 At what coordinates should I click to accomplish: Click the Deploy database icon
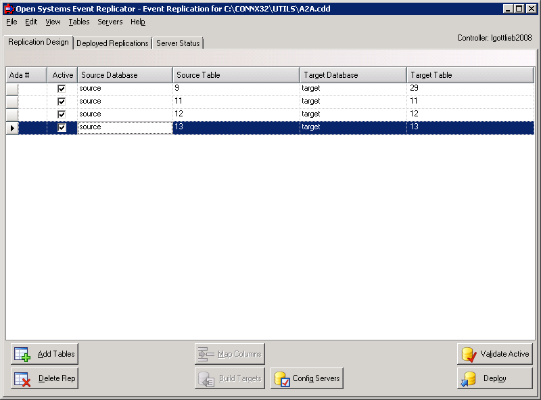(x=469, y=378)
